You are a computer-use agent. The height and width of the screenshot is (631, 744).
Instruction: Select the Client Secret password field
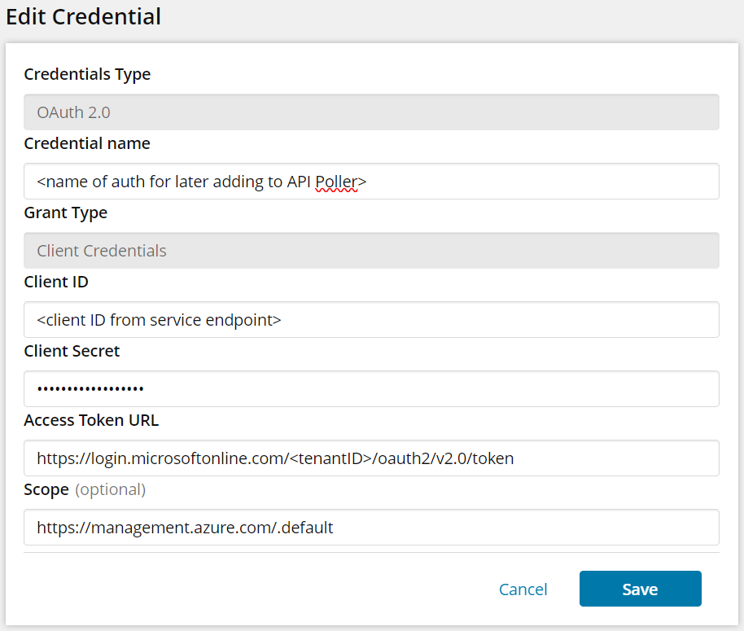click(371, 389)
